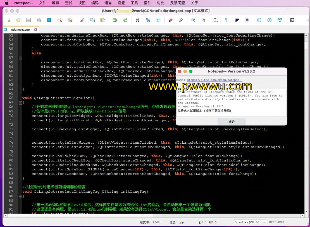Click the UTF8-BOM encoding status label
Viewport: 310px width, 227px height.
(276, 222)
